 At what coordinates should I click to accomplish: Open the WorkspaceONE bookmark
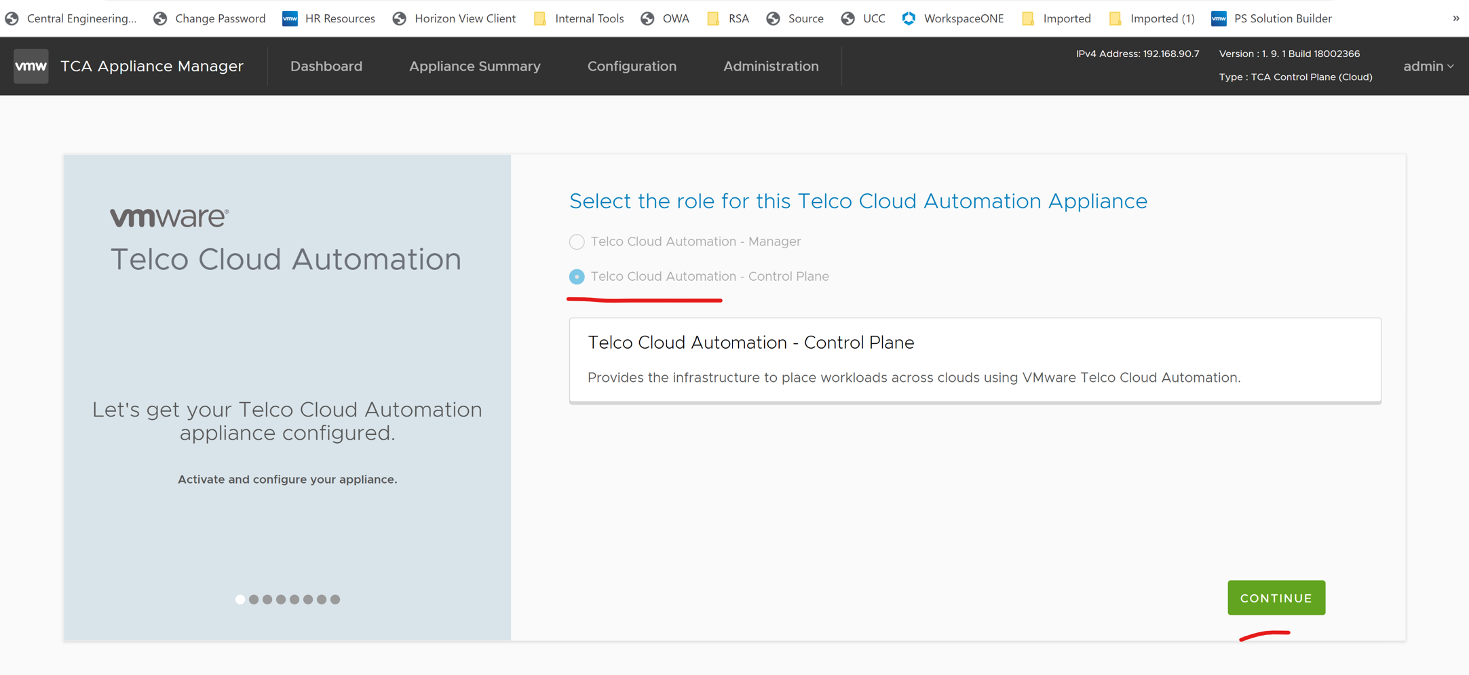point(953,18)
